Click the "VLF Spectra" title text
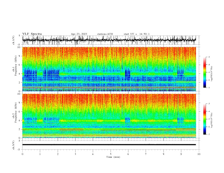The image size is (224, 173). tap(32, 34)
